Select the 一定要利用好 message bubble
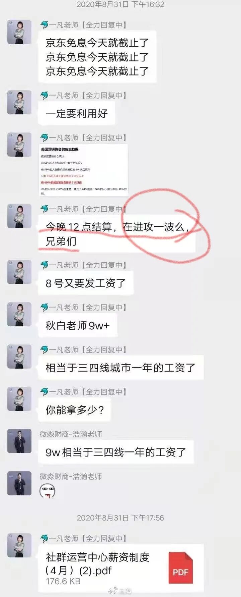This screenshot has height=597, width=241. pyautogui.click(x=77, y=113)
